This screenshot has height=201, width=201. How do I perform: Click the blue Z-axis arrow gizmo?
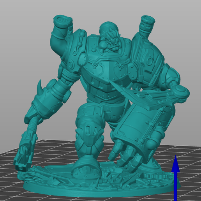(176, 178)
